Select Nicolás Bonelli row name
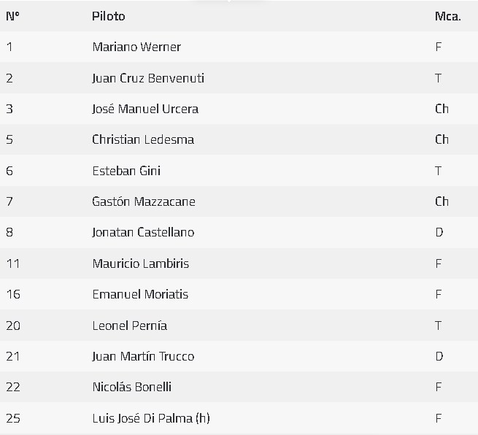 click(132, 387)
